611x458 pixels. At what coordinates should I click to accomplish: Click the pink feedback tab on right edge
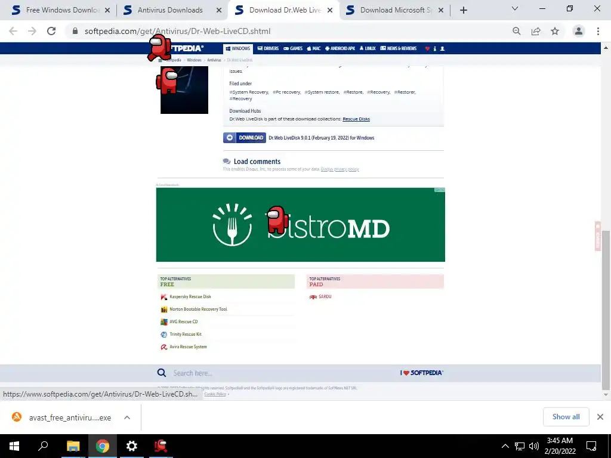[598, 236]
